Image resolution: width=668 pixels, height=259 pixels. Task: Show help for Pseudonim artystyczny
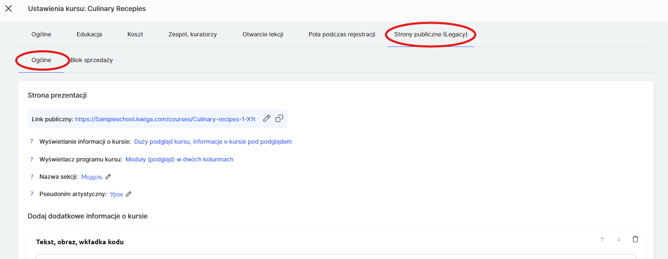(x=32, y=194)
